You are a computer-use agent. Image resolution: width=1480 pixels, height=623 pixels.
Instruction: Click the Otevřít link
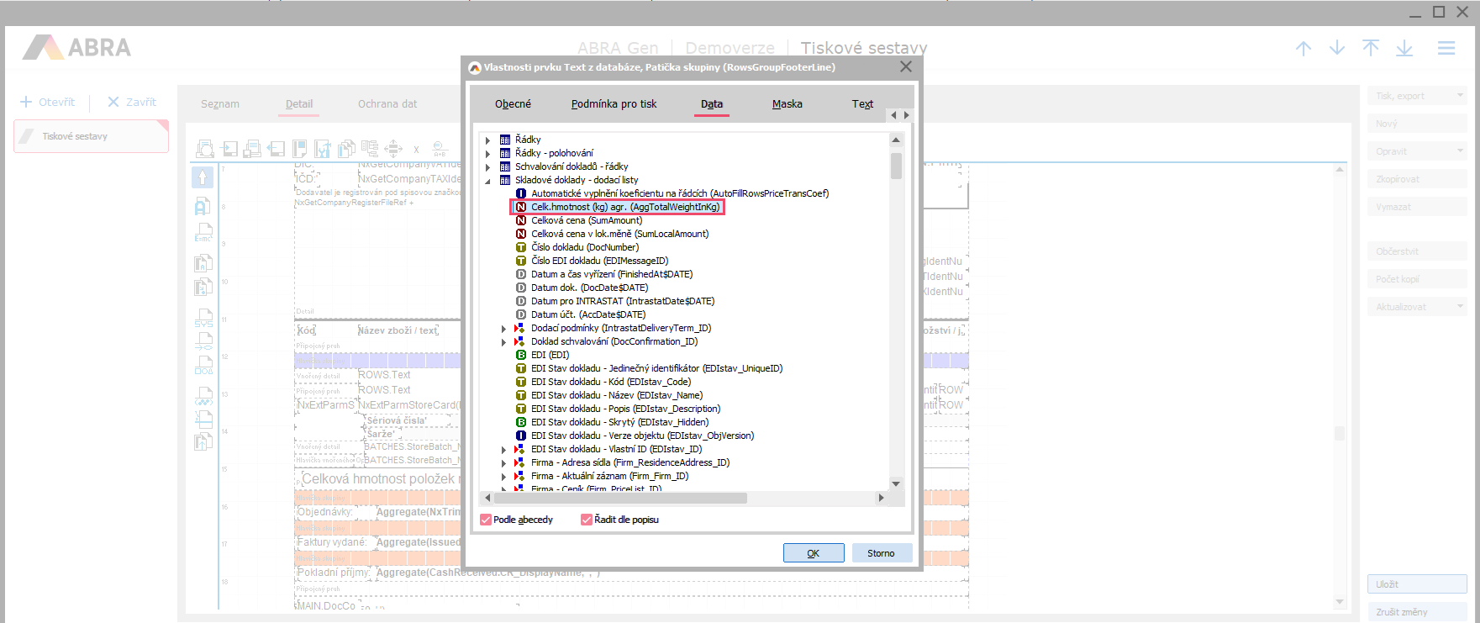pos(56,102)
